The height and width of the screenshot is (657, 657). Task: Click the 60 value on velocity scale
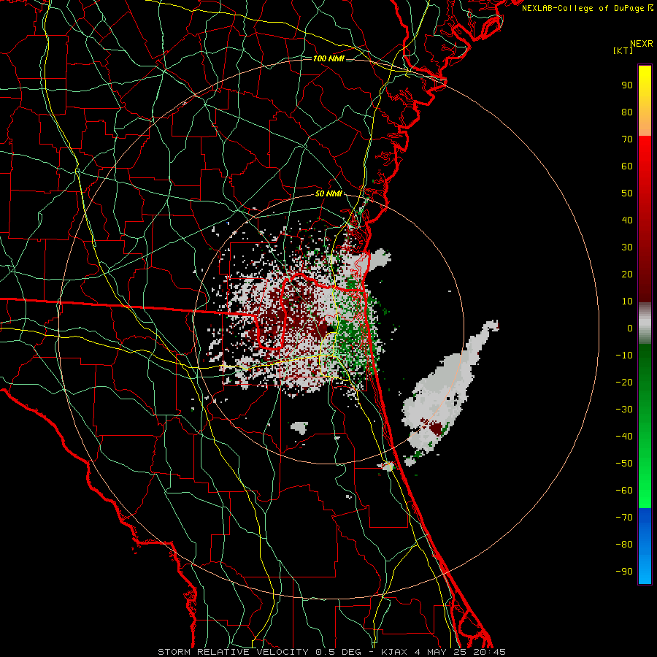pyautogui.click(x=627, y=166)
